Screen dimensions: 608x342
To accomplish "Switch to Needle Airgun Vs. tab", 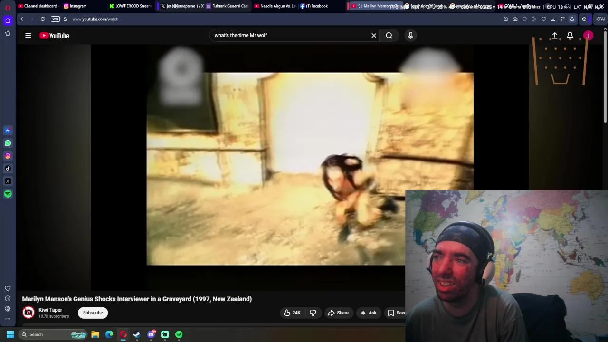I will 275,6.
